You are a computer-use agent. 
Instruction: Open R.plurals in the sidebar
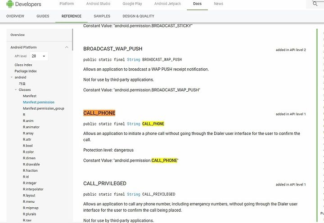(30, 214)
